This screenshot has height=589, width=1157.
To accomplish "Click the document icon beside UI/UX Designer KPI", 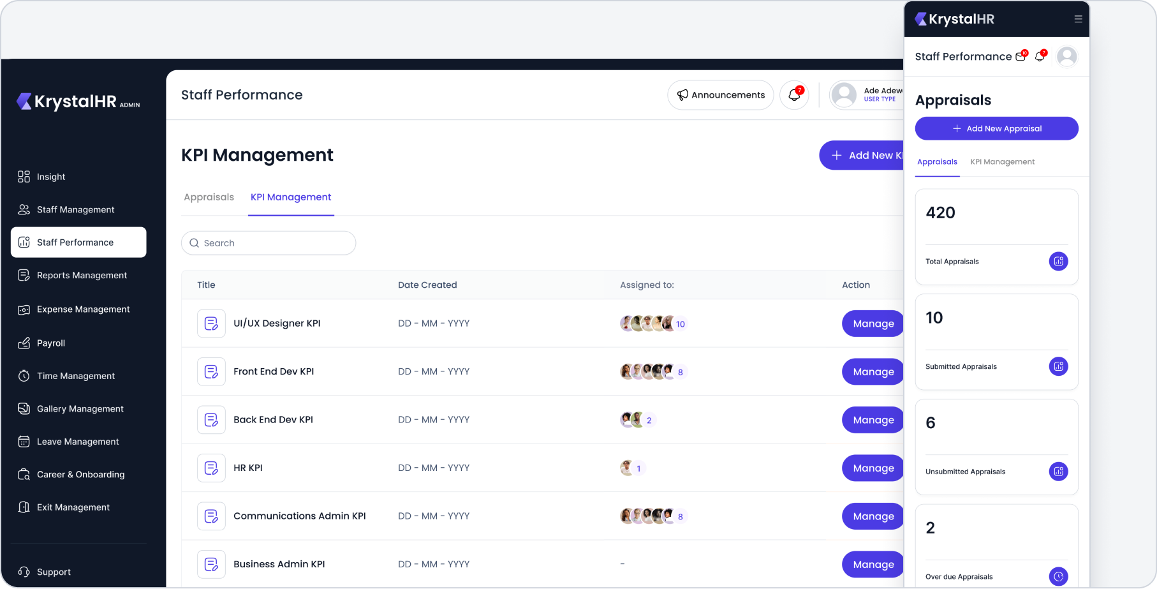I will [211, 324].
